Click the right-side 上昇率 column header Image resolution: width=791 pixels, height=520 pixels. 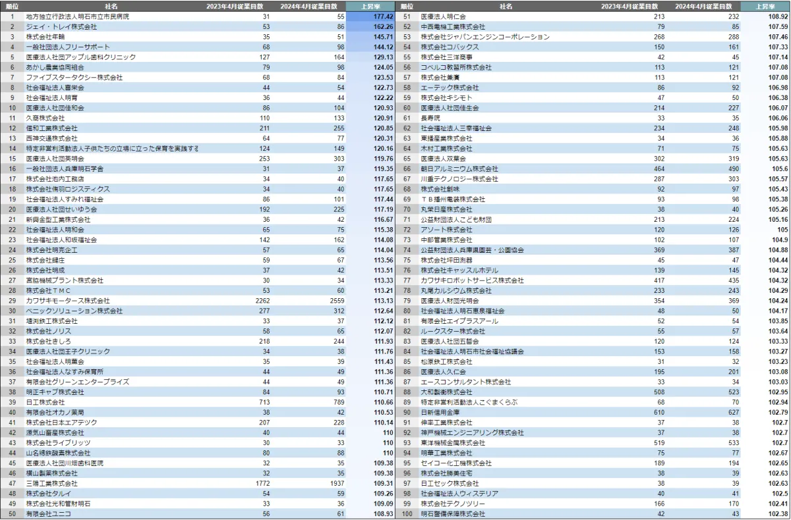click(765, 6)
